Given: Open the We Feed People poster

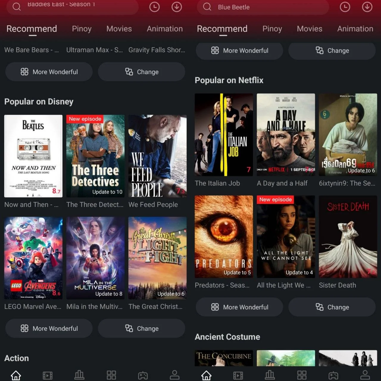Looking at the screenshot, I should 157,156.
